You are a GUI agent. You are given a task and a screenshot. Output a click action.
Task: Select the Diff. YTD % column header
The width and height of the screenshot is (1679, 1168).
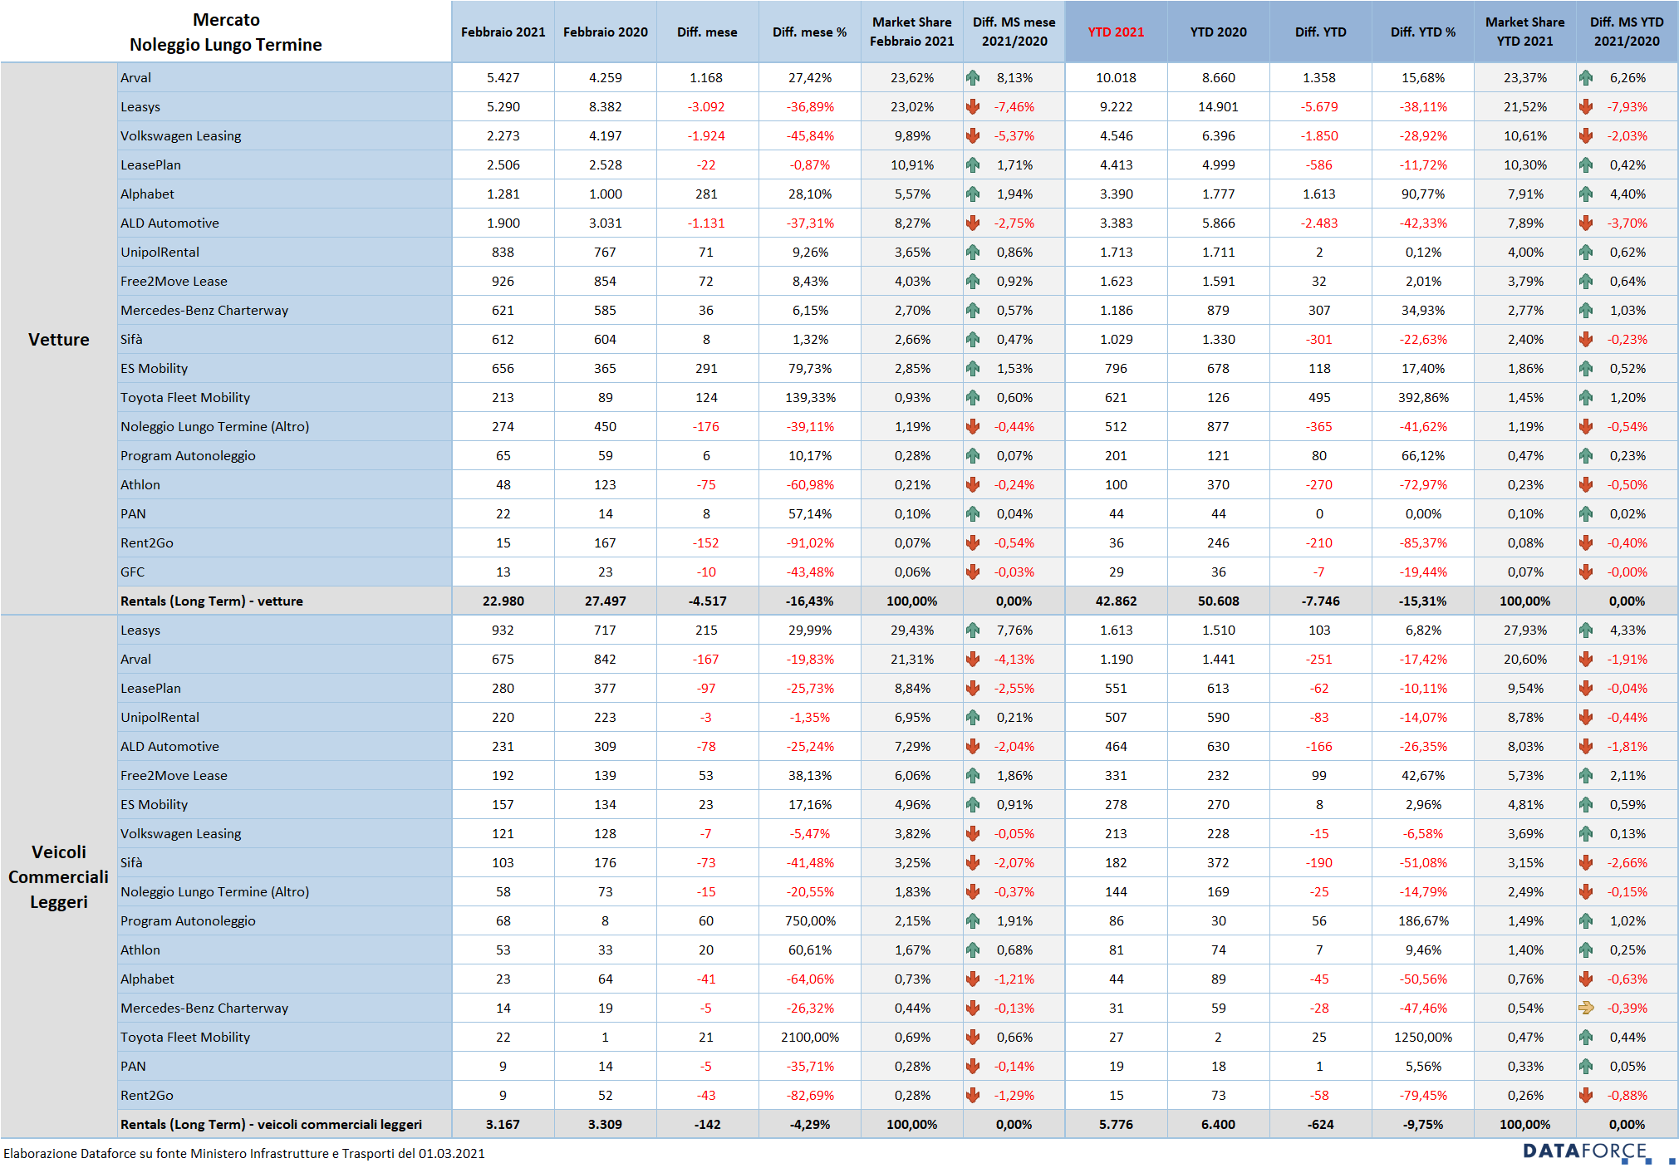tap(1423, 32)
